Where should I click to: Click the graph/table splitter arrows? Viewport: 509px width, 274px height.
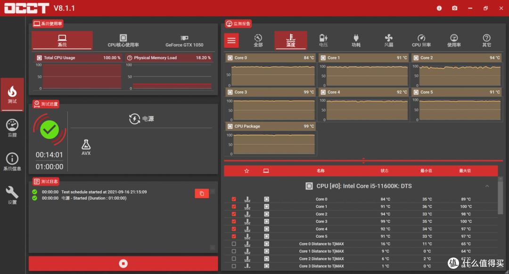pos(363,161)
